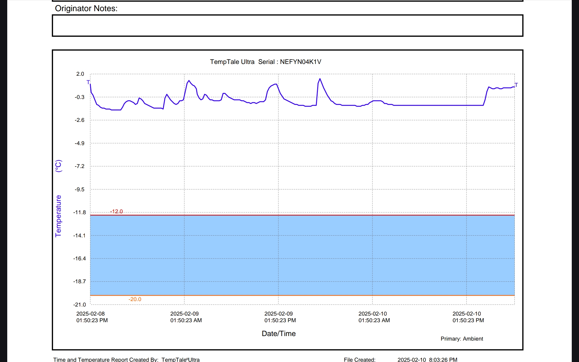Screen dimensions: 579x362
Task: Click 'Time and Temperature Report Created By' text
Action: pos(106,359)
